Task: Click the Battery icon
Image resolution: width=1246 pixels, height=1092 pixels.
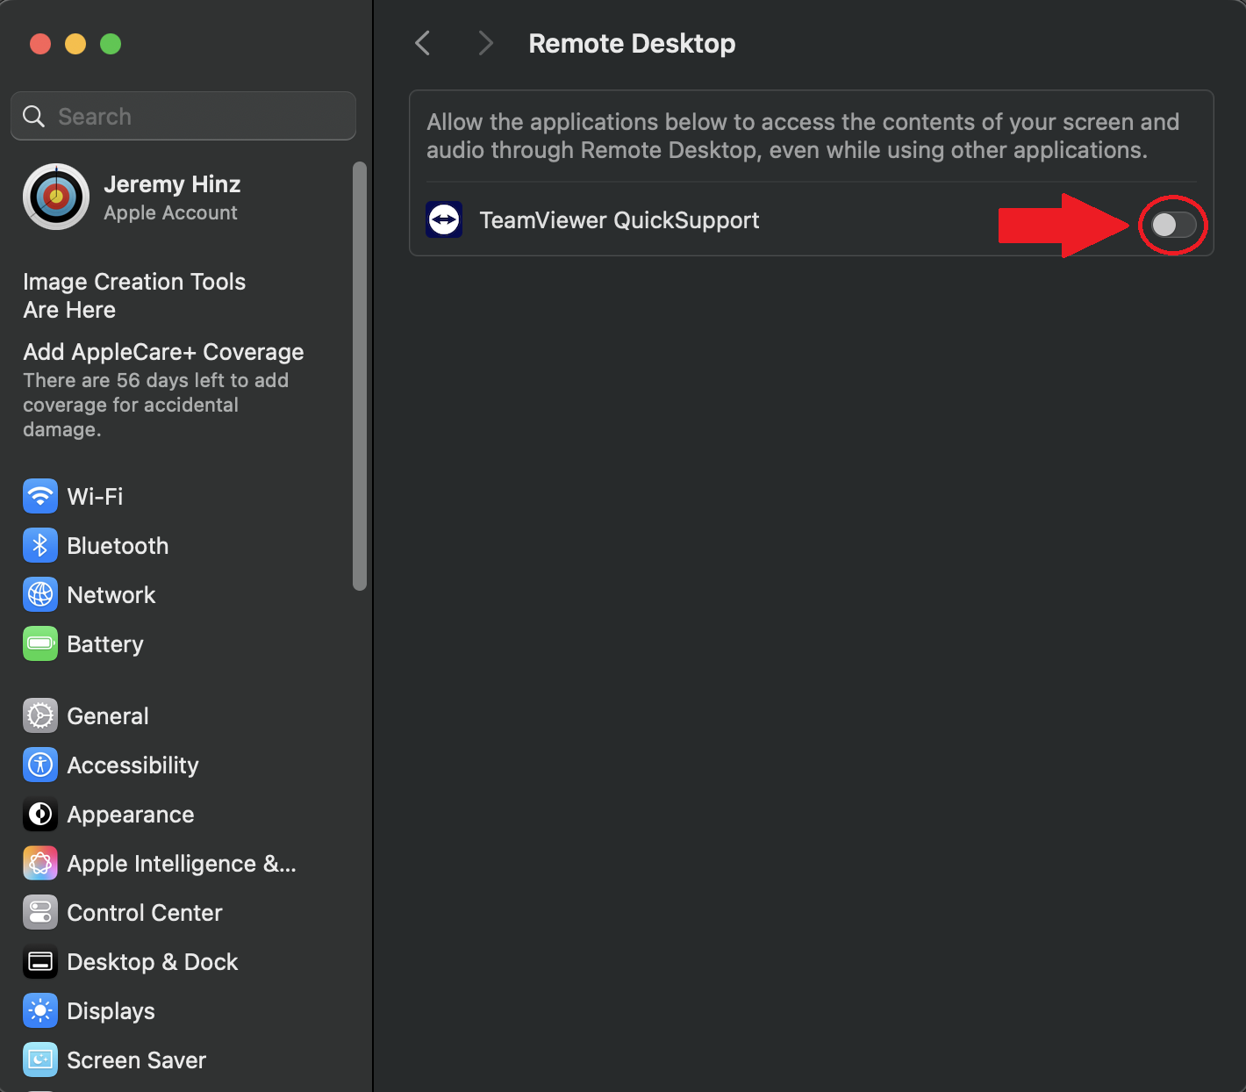Action: pyautogui.click(x=39, y=643)
